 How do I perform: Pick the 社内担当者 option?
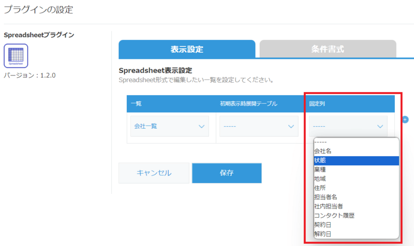pyautogui.click(x=356, y=206)
